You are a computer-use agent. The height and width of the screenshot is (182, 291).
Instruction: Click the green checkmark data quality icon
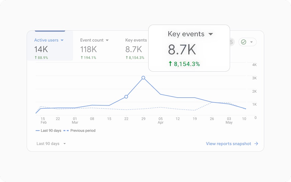(244, 42)
